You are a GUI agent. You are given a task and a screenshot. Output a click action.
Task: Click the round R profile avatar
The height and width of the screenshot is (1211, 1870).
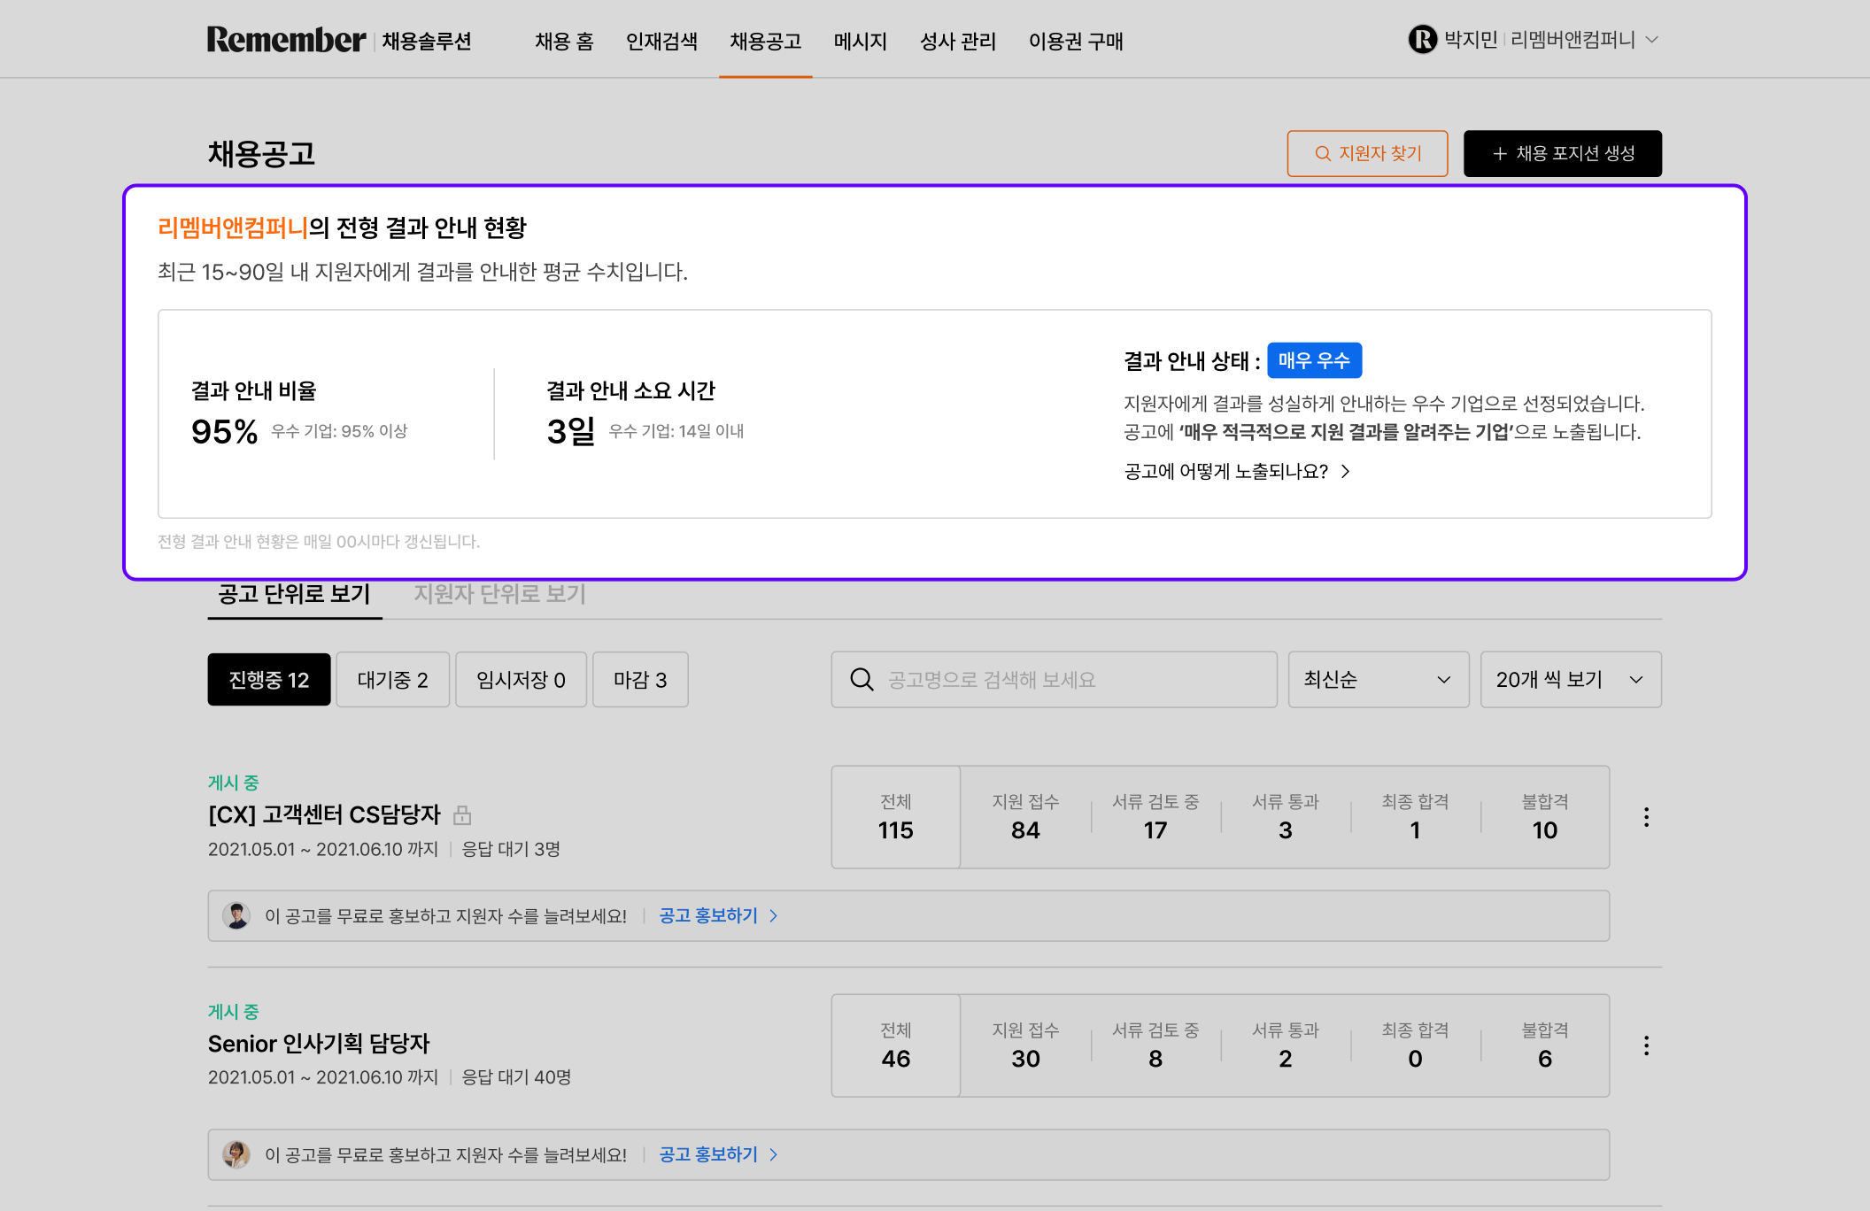coord(1422,40)
